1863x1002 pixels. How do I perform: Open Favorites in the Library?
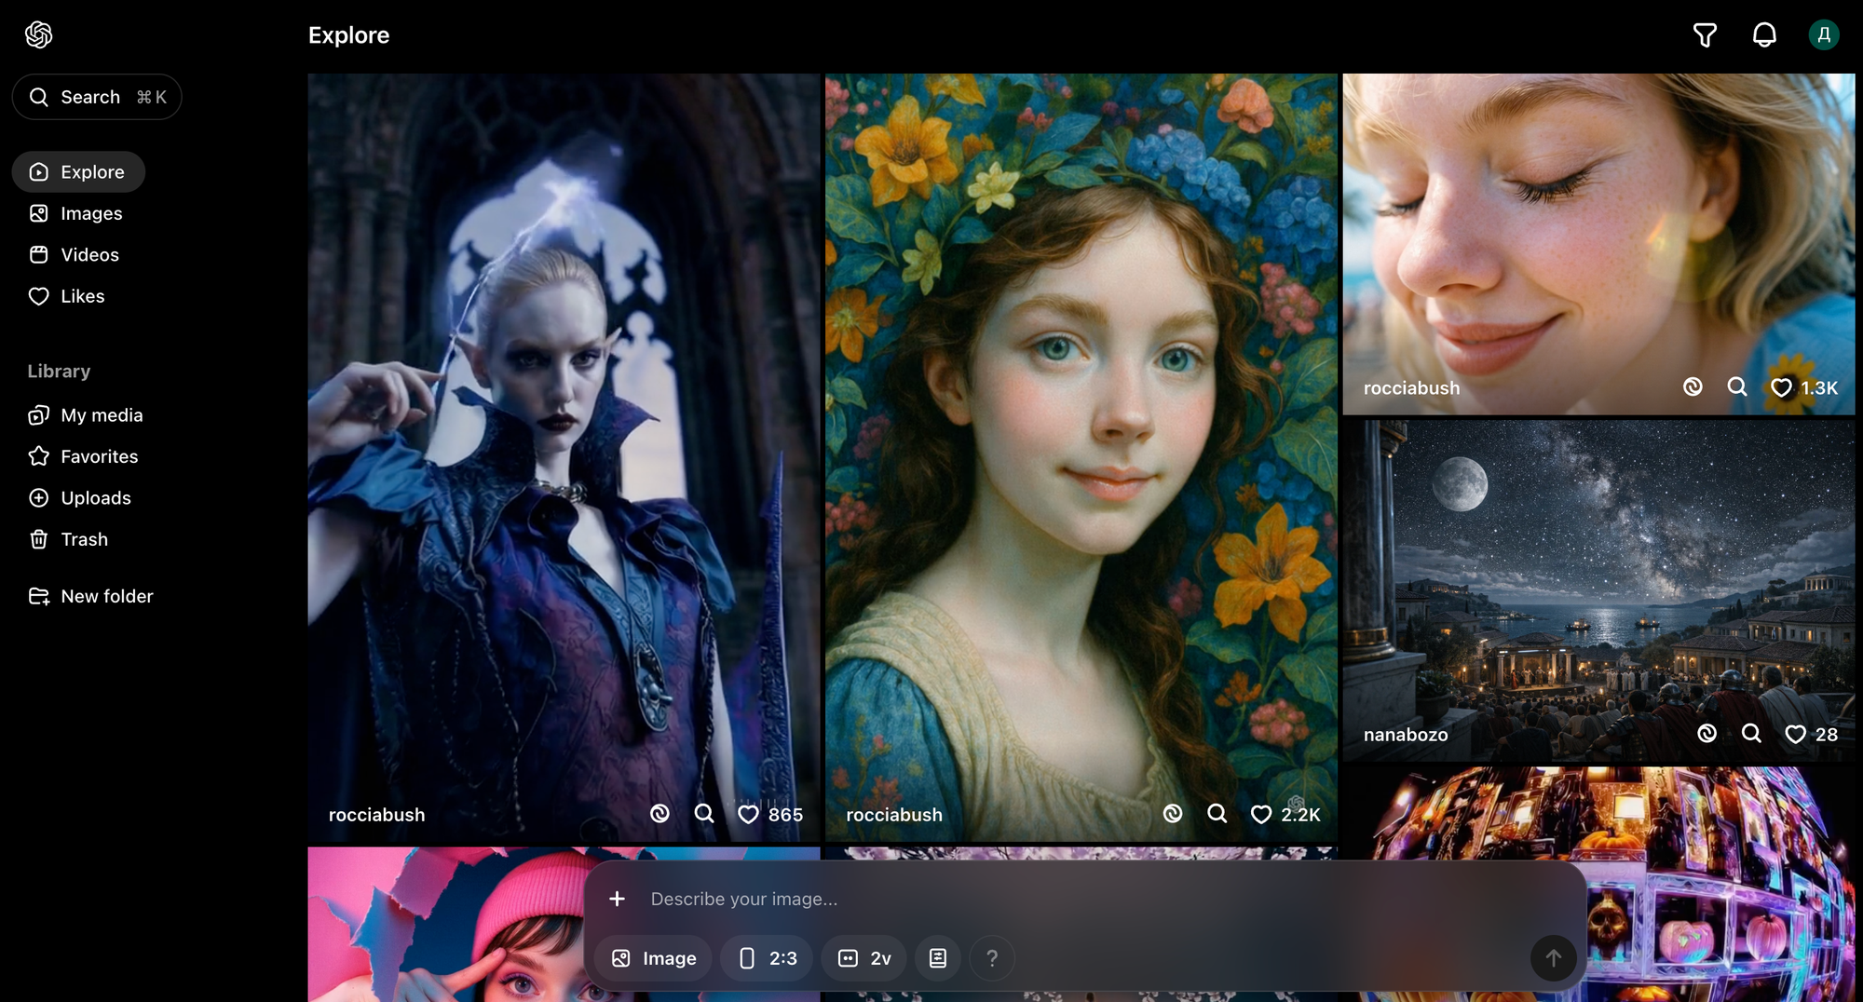coord(99,457)
